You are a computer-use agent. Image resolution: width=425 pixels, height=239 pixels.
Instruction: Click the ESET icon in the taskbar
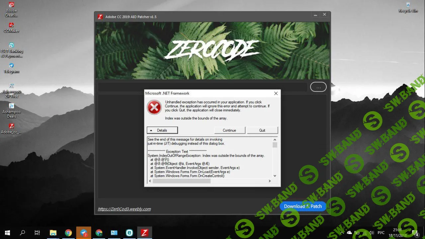coord(129,233)
